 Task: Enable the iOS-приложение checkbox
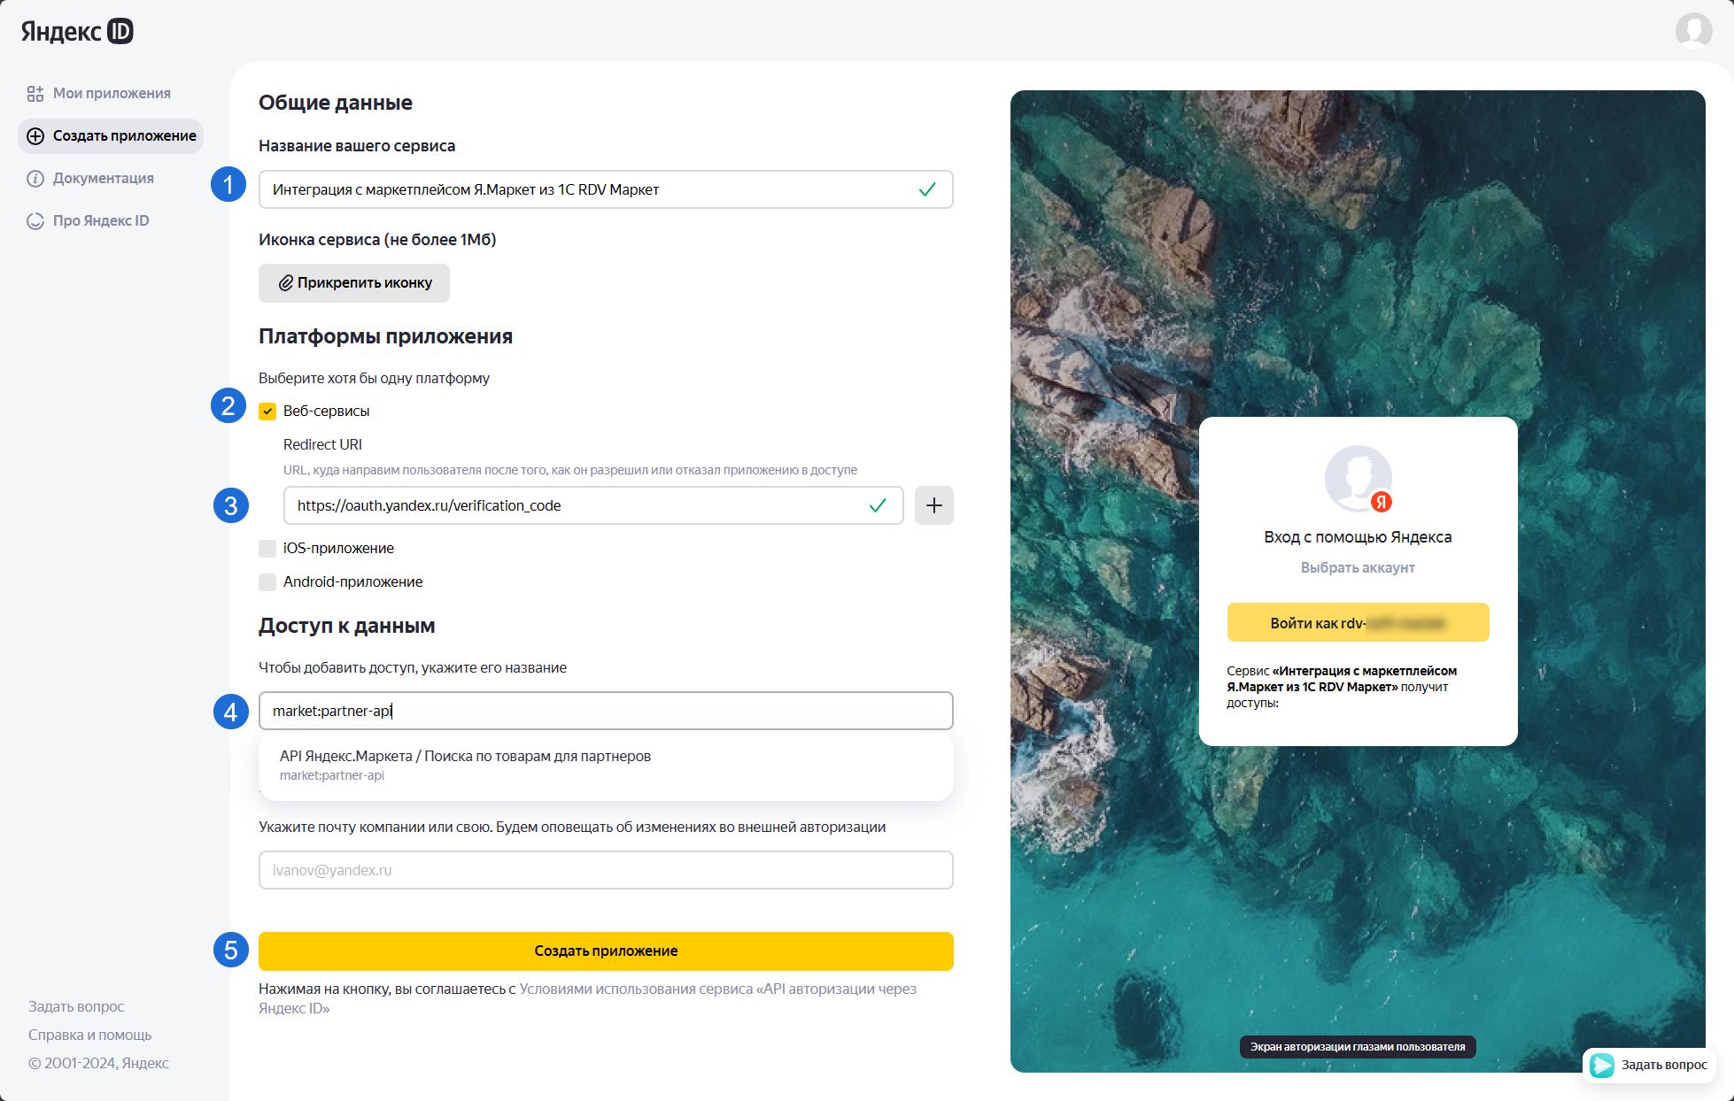pos(267,549)
